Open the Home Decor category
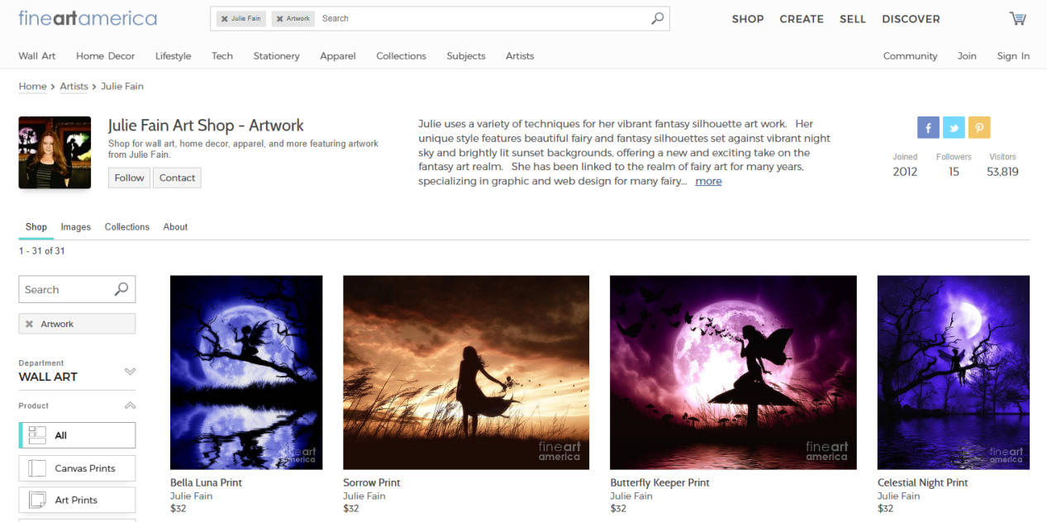Viewport: 1047px width, 522px height. tap(105, 56)
